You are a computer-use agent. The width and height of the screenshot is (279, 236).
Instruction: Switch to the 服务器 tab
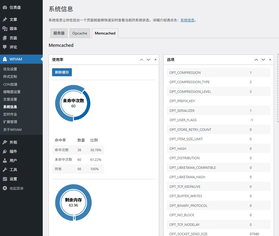tap(59, 33)
